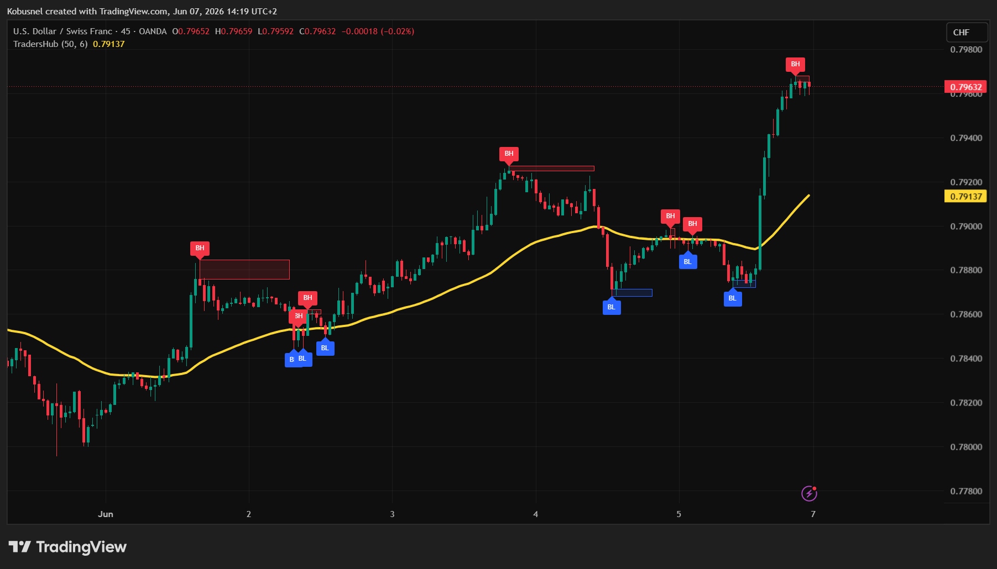Click the Jun label on the time axis
The width and height of the screenshot is (997, 569).
pos(106,514)
